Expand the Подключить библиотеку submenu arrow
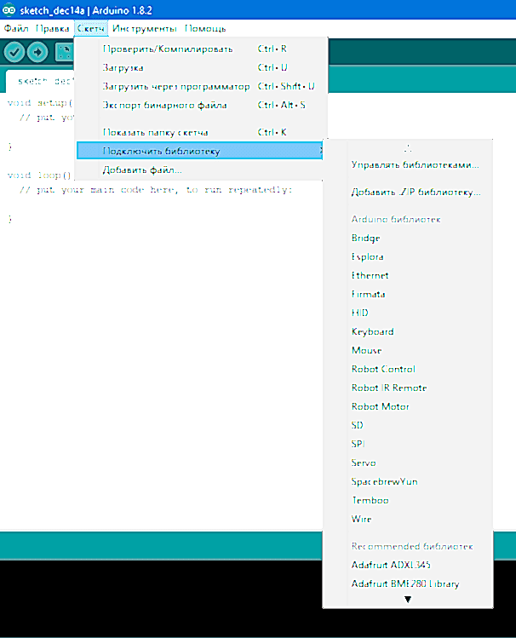Viewport: 516px width, 638px height. pyautogui.click(x=320, y=152)
